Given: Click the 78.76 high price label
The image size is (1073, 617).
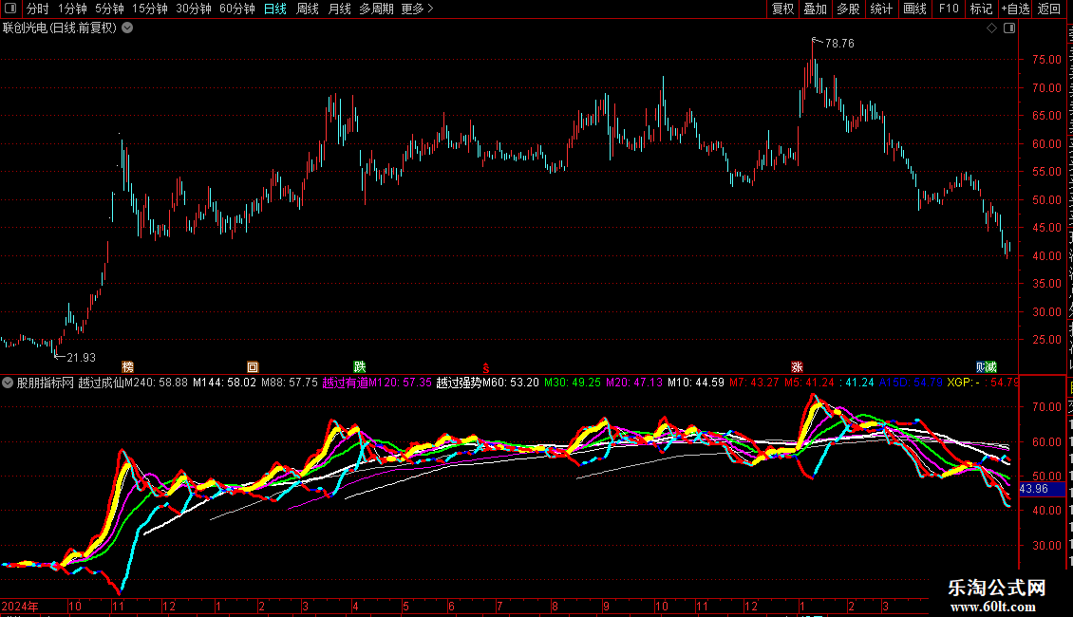Looking at the screenshot, I should pyautogui.click(x=839, y=43).
